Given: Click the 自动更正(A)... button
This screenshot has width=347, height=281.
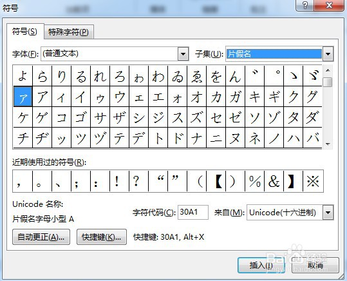Looking at the screenshot, I should [x=41, y=237].
